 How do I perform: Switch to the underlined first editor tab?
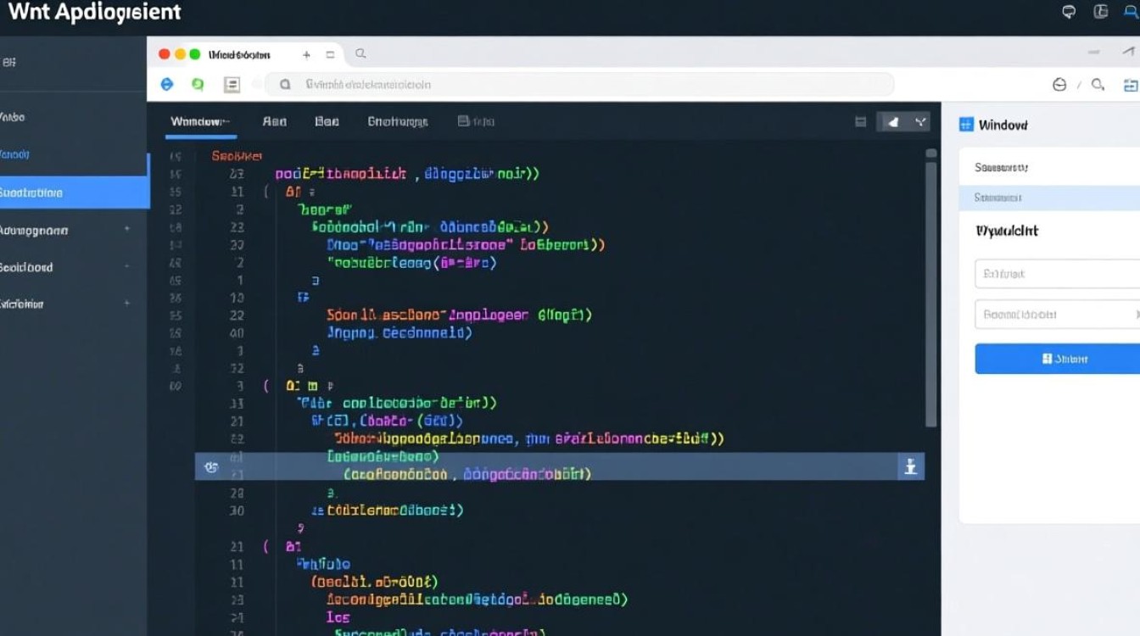coord(199,121)
